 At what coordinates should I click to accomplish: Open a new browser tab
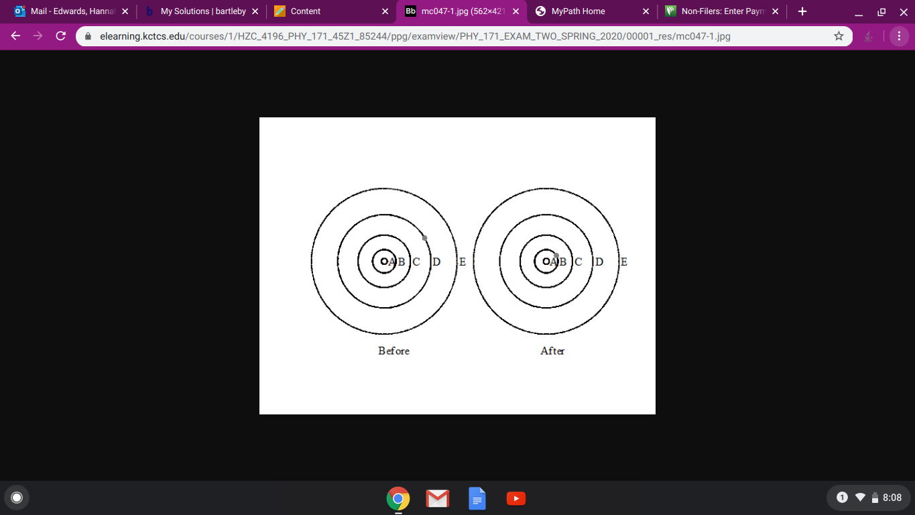click(802, 11)
